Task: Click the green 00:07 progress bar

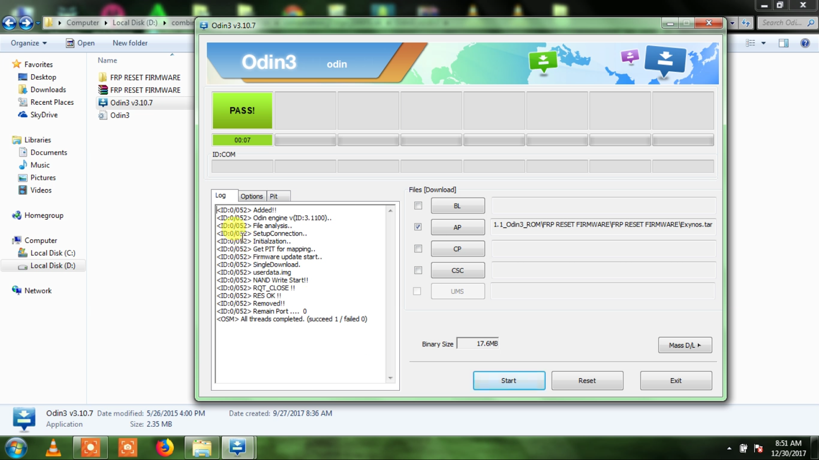Action: coord(242,140)
